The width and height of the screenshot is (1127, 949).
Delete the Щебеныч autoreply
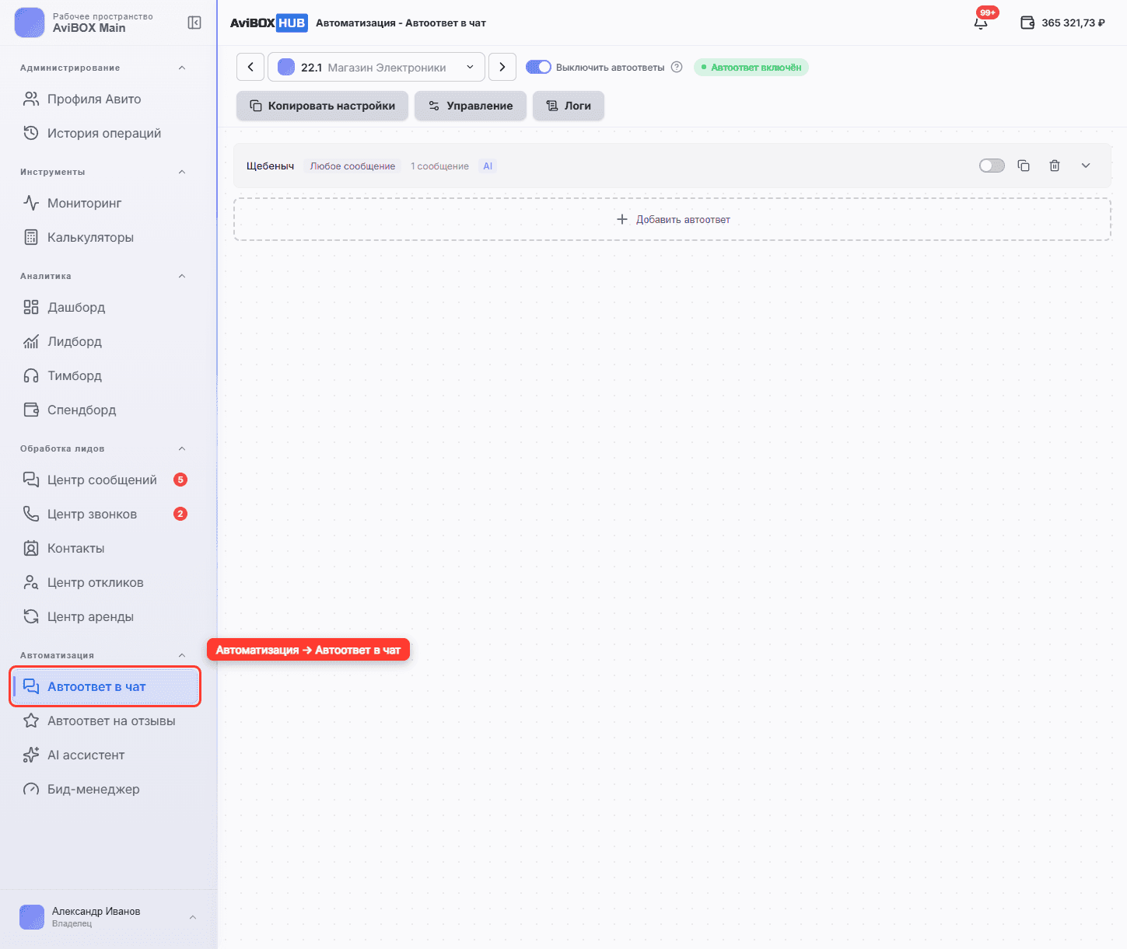pos(1055,166)
